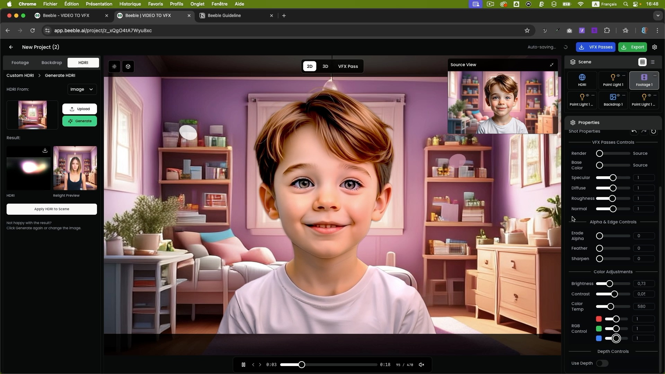Collapse the Source View panel arrows icon
The image size is (665, 374).
pos(552,65)
